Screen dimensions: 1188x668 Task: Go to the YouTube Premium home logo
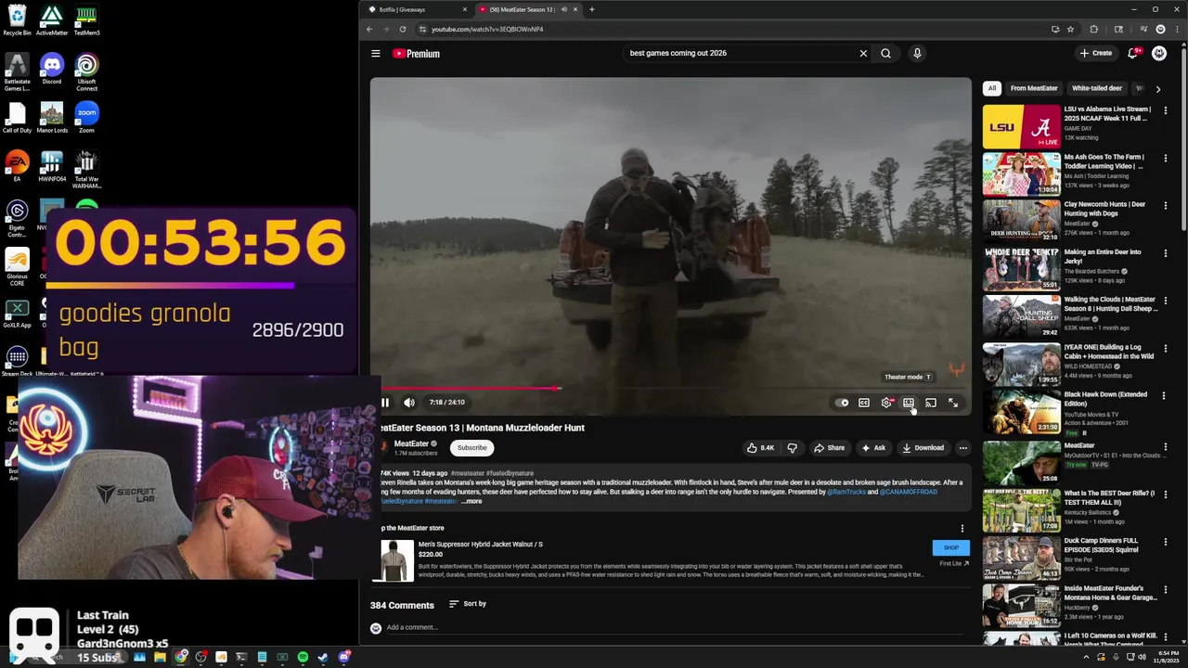(416, 54)
